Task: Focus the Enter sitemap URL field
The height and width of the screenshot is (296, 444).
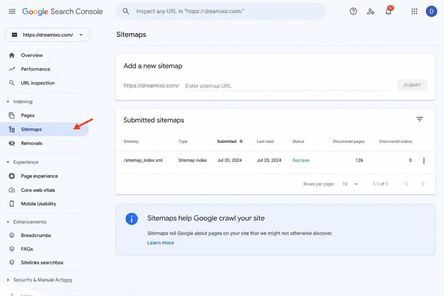Action: [288, 86]
